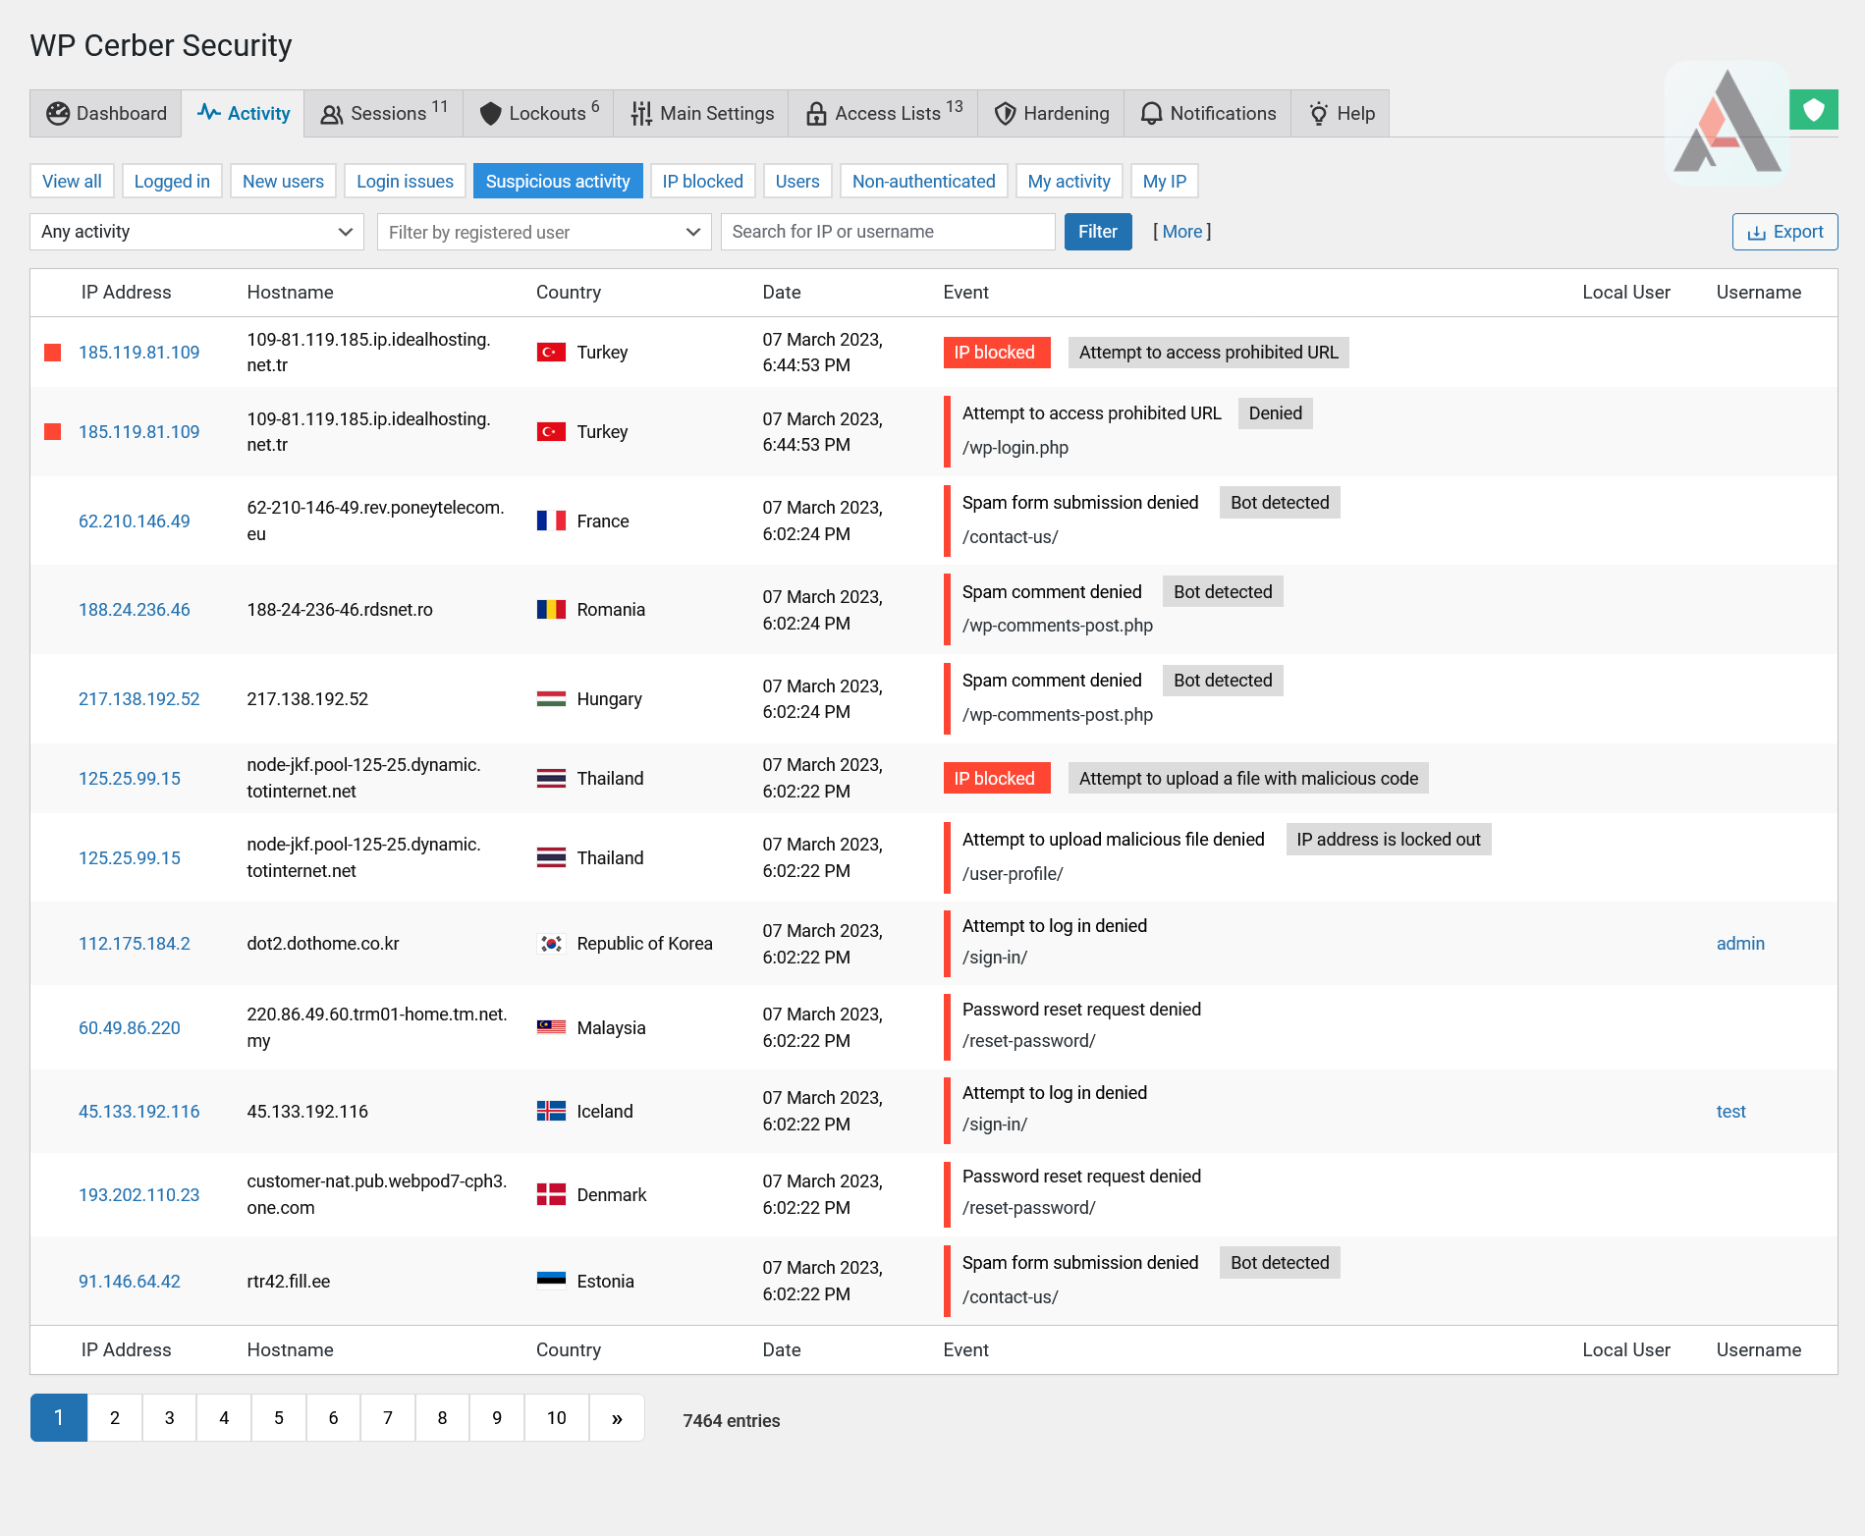Switch to the IP blocked filter tab
1865x1536 pixels.
click(x=702, y=182)
